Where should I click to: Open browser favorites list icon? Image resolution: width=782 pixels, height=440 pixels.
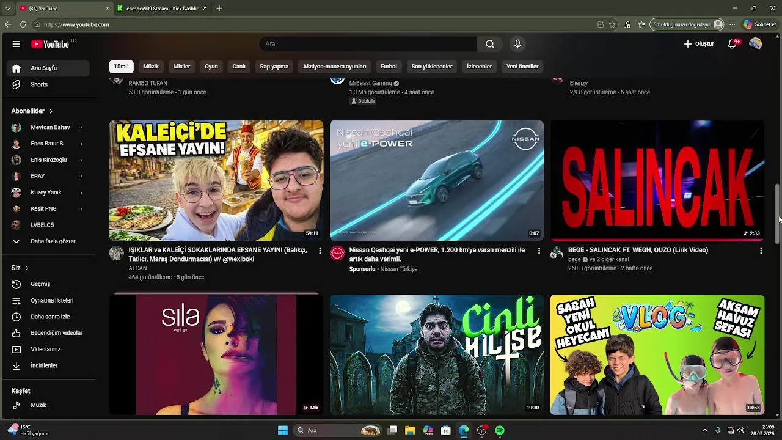pyautogui.click(x=641, y=24)
